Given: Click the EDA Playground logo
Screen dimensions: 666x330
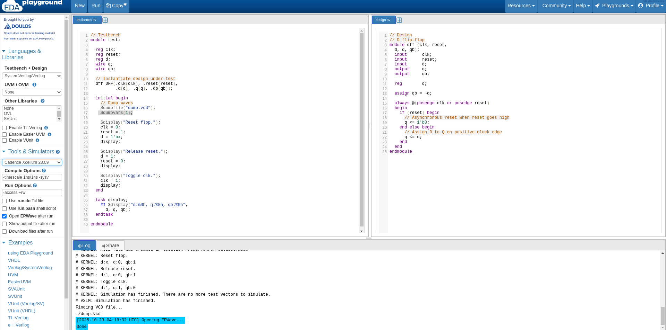Looking at the screenshot, I should pyautogui.click(x=32, y=6).
